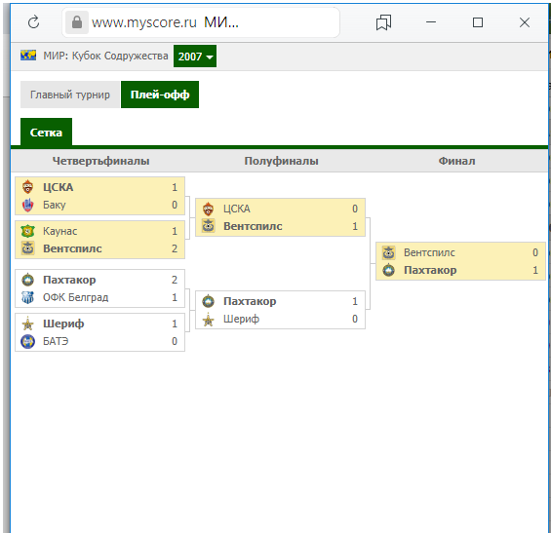Click Баку club logo in quarterfinal
This screenshot has width=551, height=533.
[x=27, y=205]
